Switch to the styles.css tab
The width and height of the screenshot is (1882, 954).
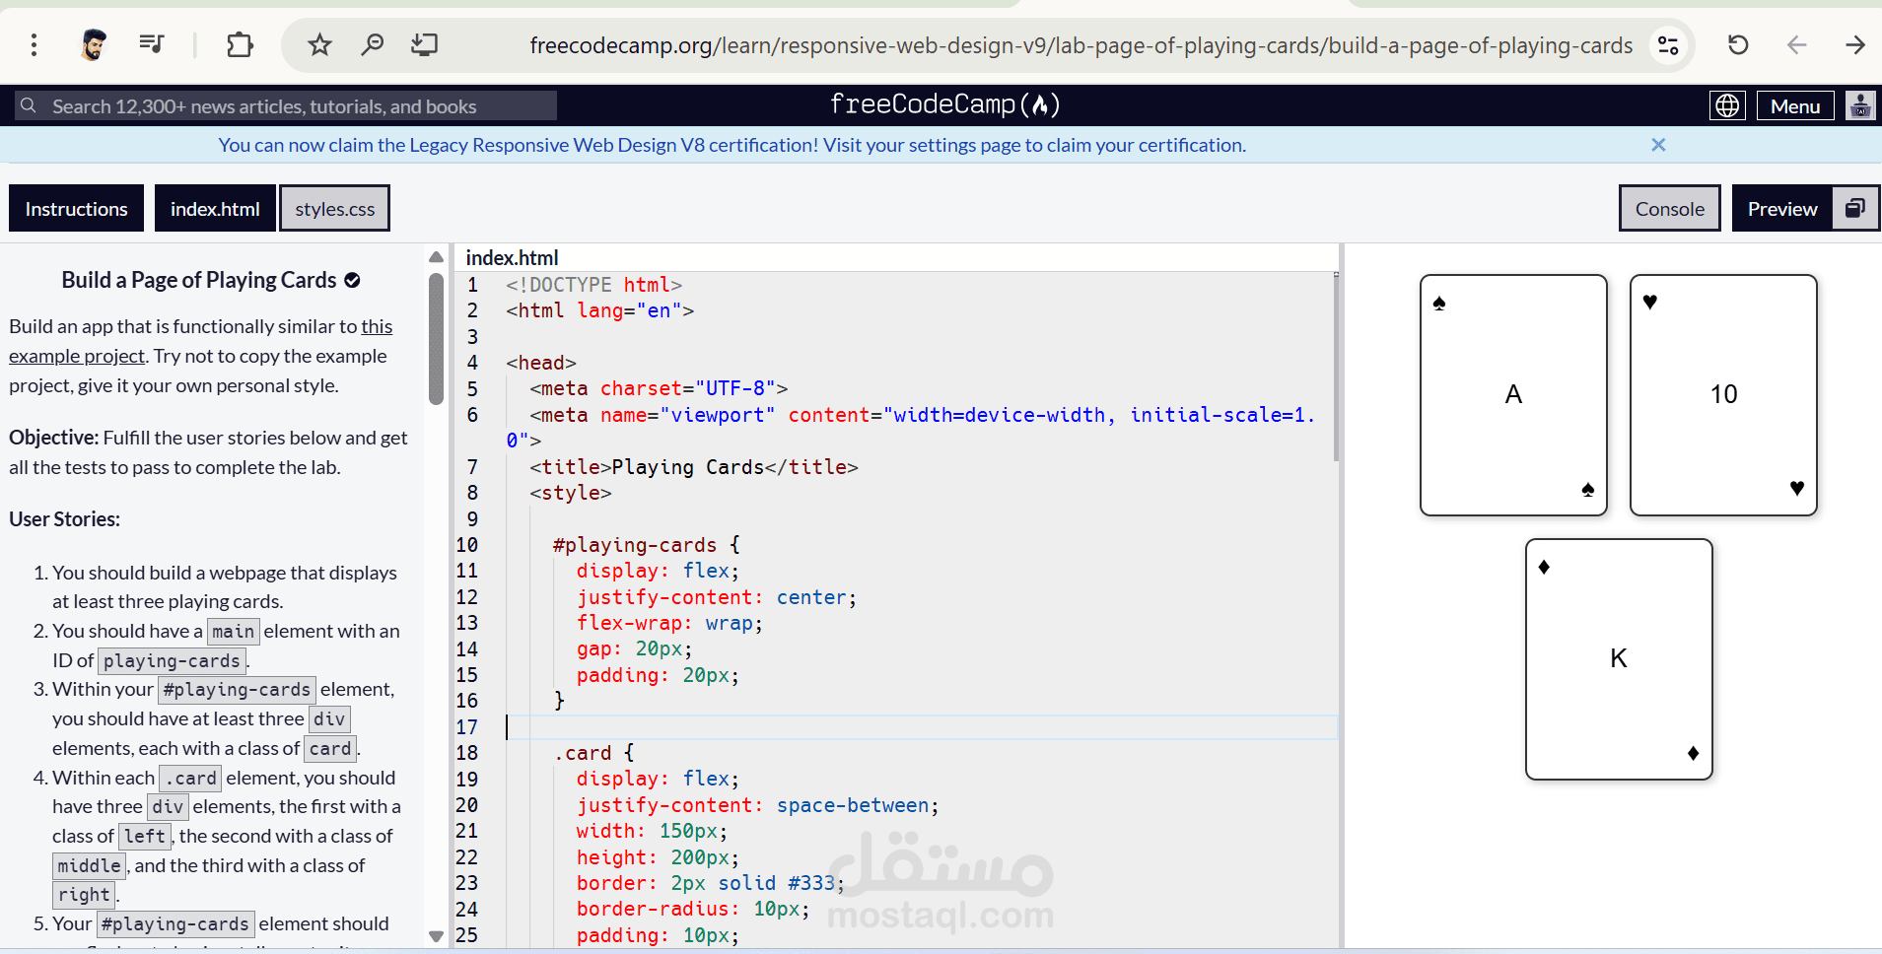click(x=334, y=209)
